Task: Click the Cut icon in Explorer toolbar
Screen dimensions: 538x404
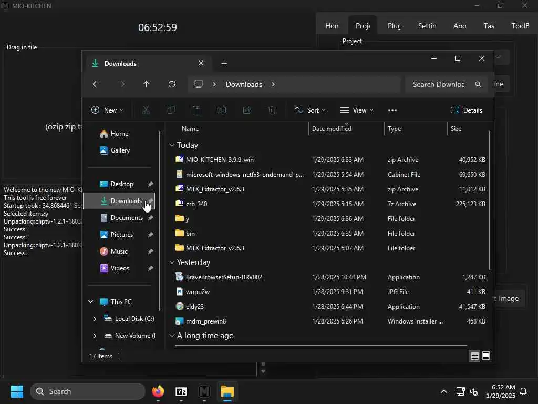Action: [x=146, y=110]
